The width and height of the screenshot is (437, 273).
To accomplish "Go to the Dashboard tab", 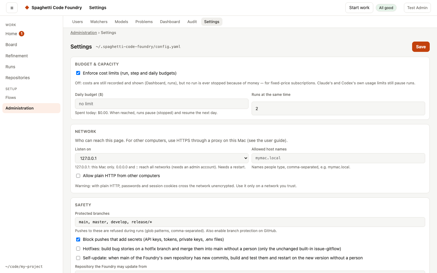I will (x=170, y=22).
